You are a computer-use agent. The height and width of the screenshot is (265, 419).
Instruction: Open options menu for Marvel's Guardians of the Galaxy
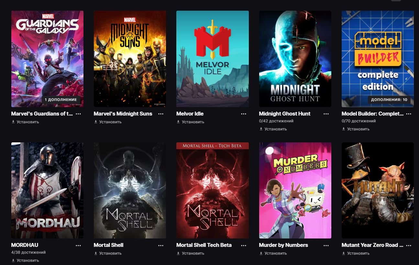tap(78, 114)
